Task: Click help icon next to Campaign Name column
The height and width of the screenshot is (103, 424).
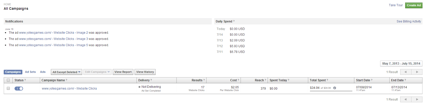Action: point(67,80)
